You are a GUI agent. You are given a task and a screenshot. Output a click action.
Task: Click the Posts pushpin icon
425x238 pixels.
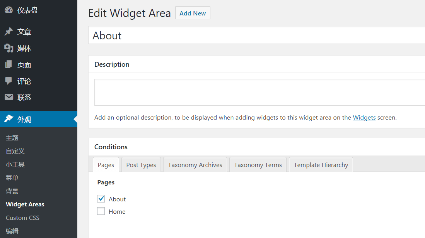tap(9, 32)
